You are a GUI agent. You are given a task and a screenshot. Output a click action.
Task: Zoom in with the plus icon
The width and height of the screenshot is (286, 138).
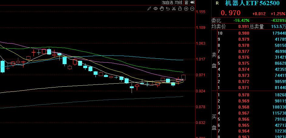point(186,9)
